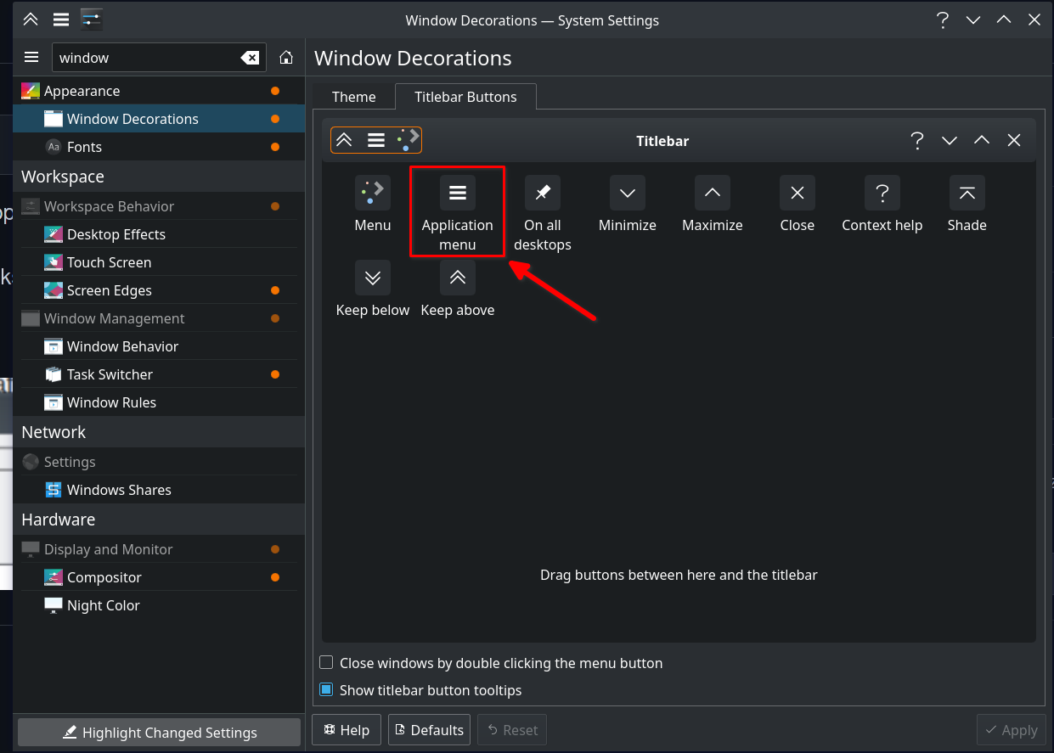Image resolution: width=1054 pixels, height=753 pixels.
Task: Open window titlebar application menu icon
Action: pyautogui.click(x=61, y=20)
